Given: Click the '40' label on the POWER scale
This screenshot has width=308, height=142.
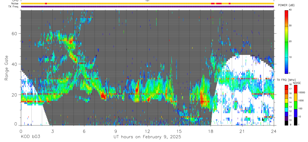Looking at the screenshot, I should click(x=290, y=10).
